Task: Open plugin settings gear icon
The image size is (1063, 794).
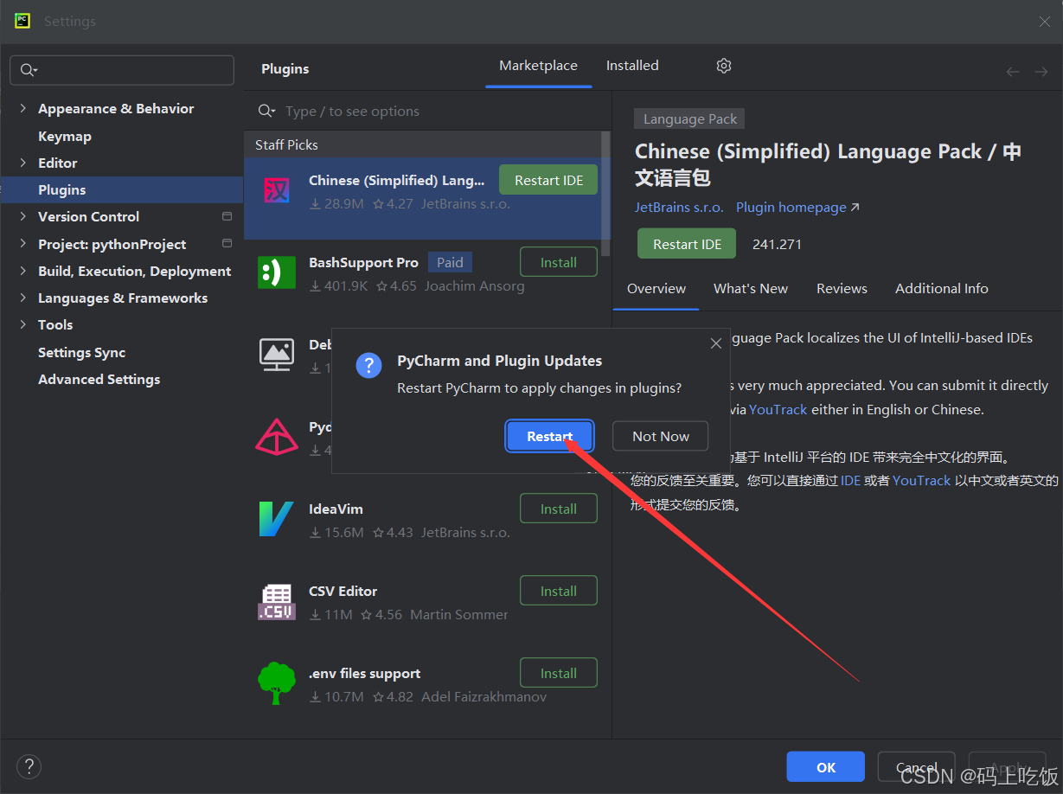Action: (x=724, y=66)
